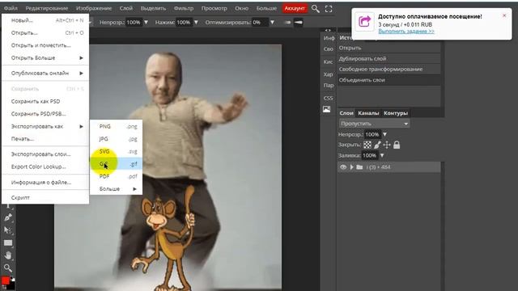Toggle lock position move icon
The width and height of the screenshot is (518, 291).
[387, 145]
